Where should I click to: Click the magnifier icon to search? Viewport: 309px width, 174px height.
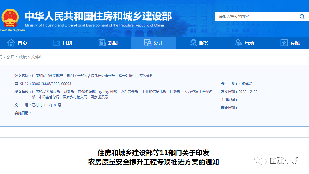[x=302, y=17]
